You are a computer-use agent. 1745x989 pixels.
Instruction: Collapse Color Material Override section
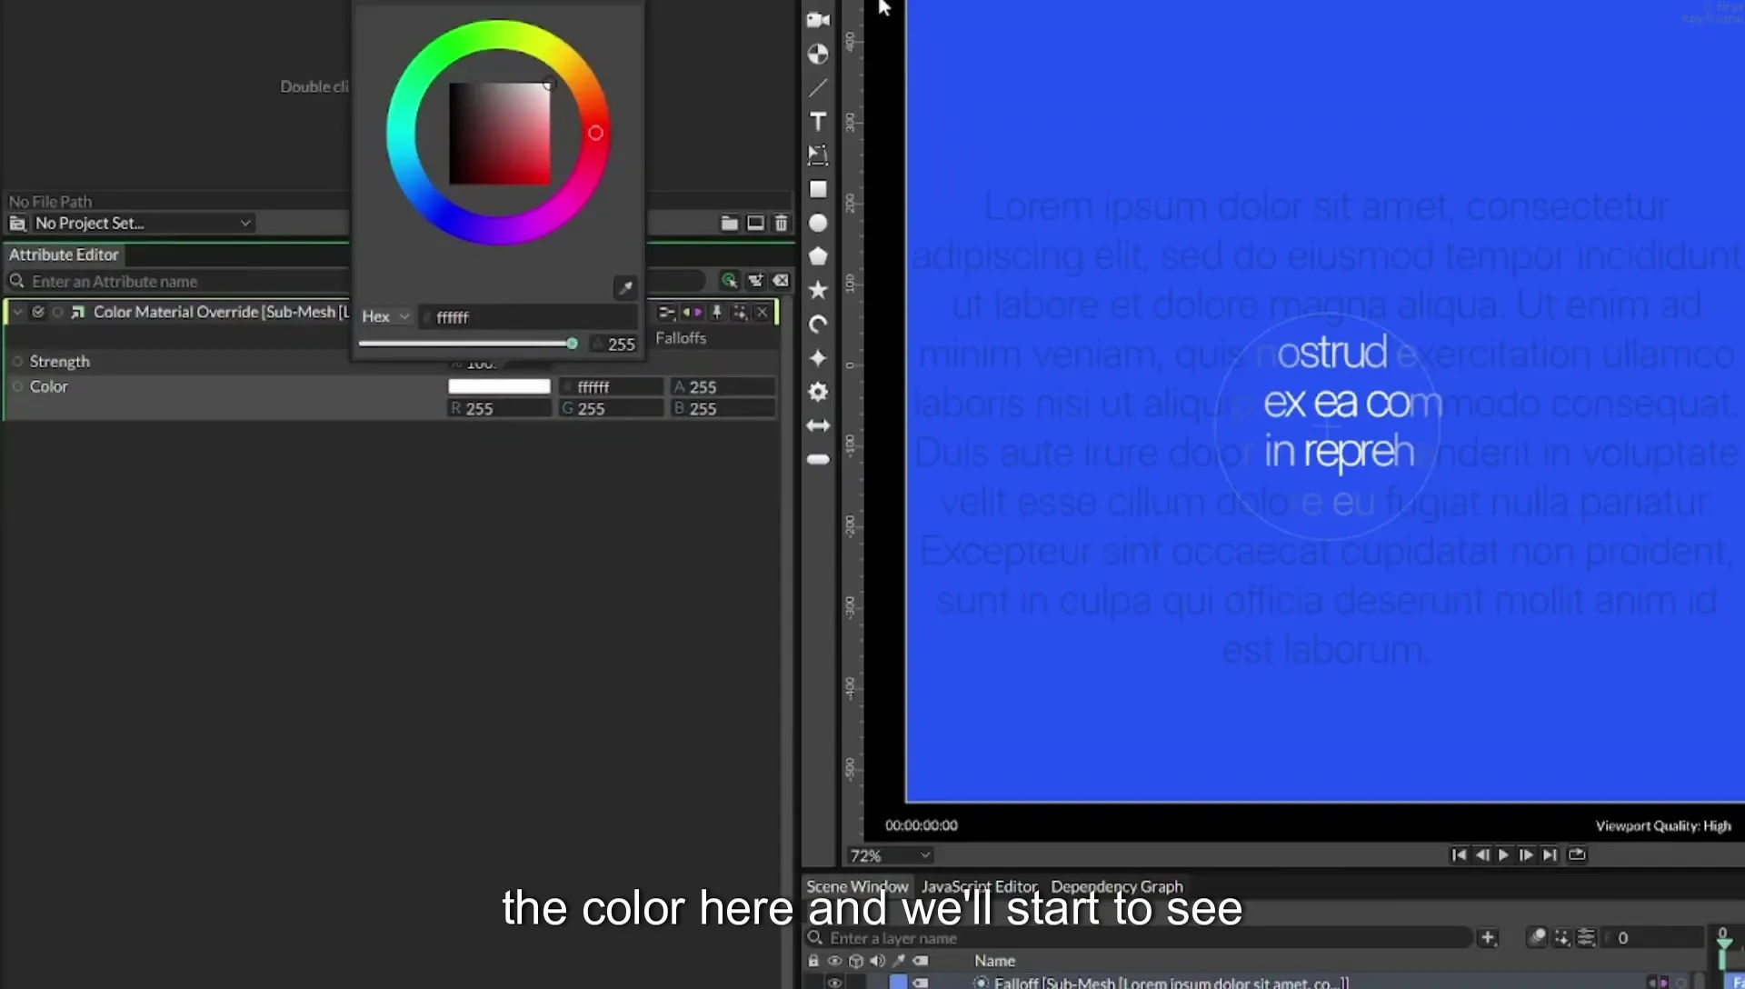tap(17, 312)
